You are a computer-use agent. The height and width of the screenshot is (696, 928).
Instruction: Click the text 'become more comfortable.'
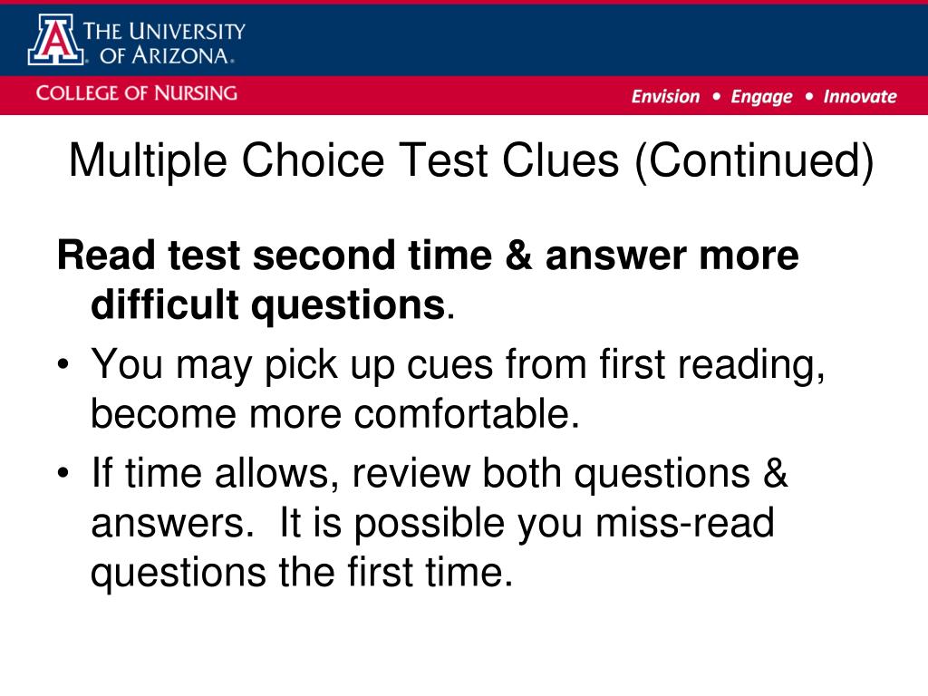(x=335, y=413)
